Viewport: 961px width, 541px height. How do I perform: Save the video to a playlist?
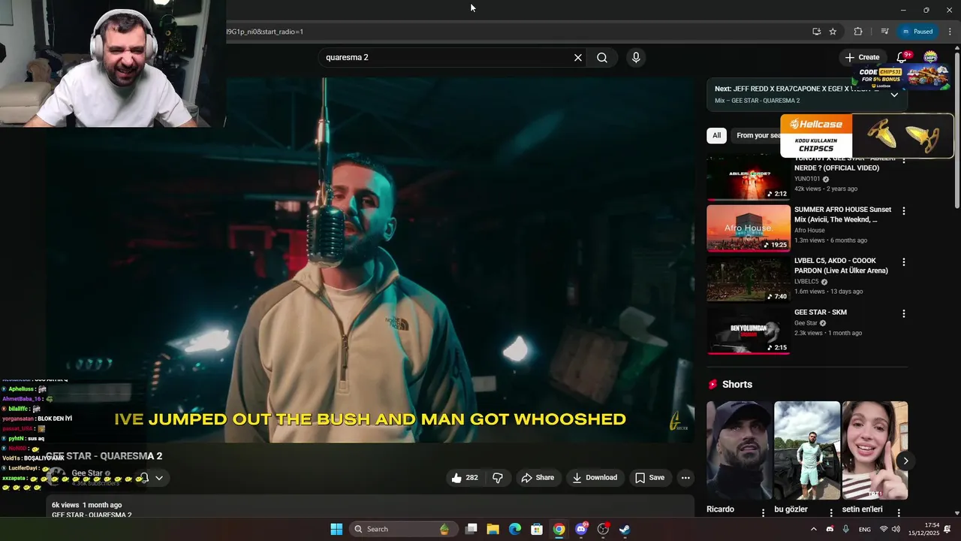(649, 478)
